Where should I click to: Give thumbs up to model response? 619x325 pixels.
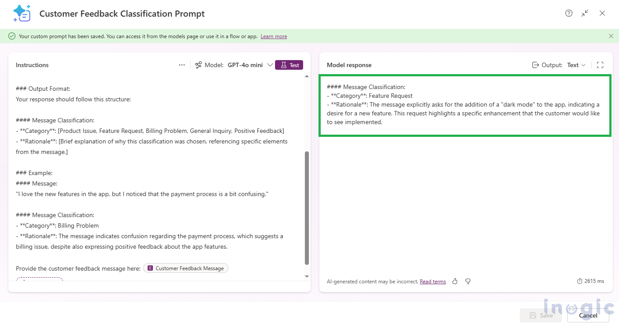455,281
